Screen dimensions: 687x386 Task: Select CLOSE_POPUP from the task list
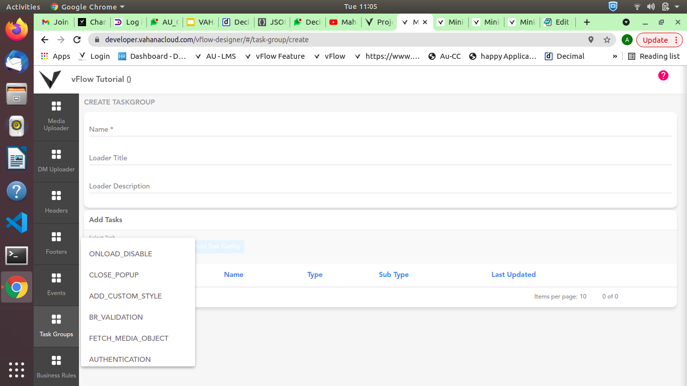click(x=138, y=275)
